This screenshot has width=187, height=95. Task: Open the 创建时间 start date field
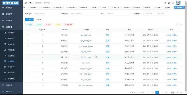[x=149, y=13]
